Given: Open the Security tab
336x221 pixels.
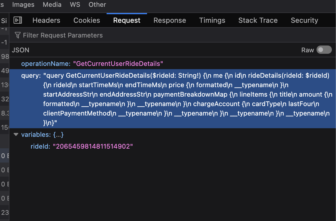Looking at the screenshot, I should (304, 20).
